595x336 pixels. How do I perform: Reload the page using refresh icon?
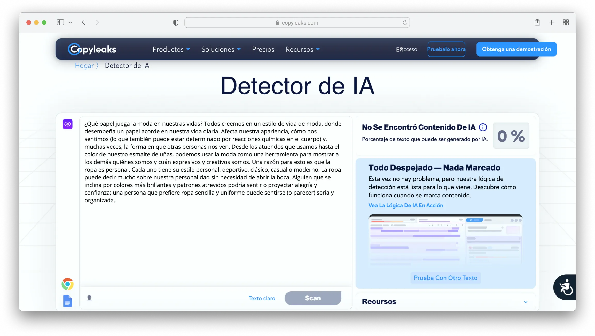pyautogui.click(x=405, y=23)
